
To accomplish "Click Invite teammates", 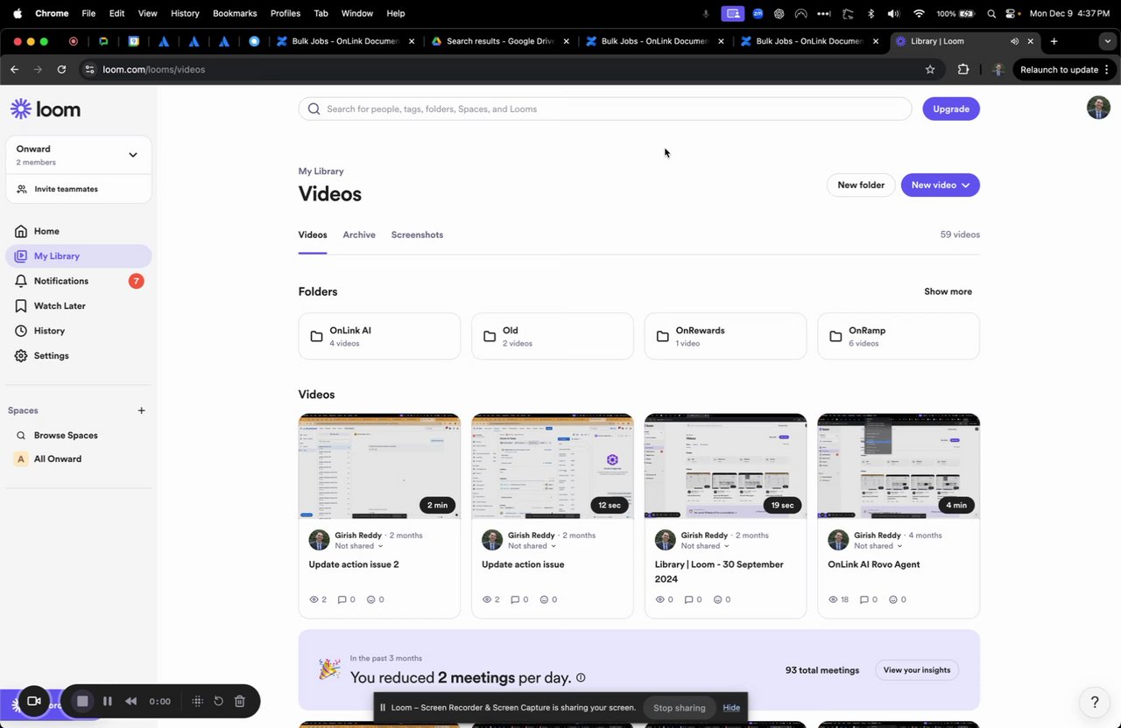I will click(x=66, y=189).
